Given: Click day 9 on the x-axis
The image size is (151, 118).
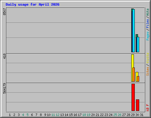Looking at the screenshot, I should 45,115.
